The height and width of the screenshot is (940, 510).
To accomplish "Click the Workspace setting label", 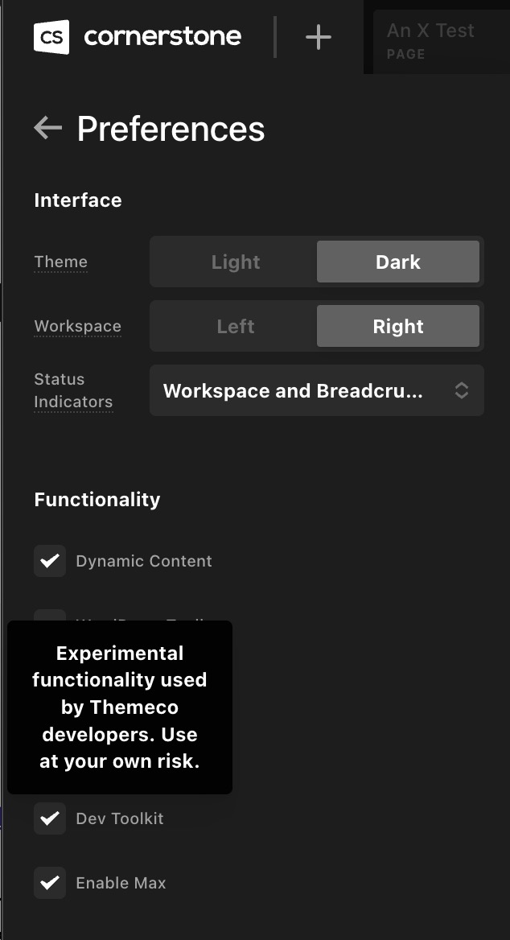I will [x=77, y=327].
